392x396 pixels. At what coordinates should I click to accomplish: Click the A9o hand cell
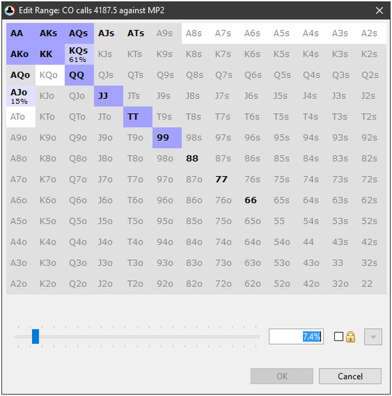(21, 138)
